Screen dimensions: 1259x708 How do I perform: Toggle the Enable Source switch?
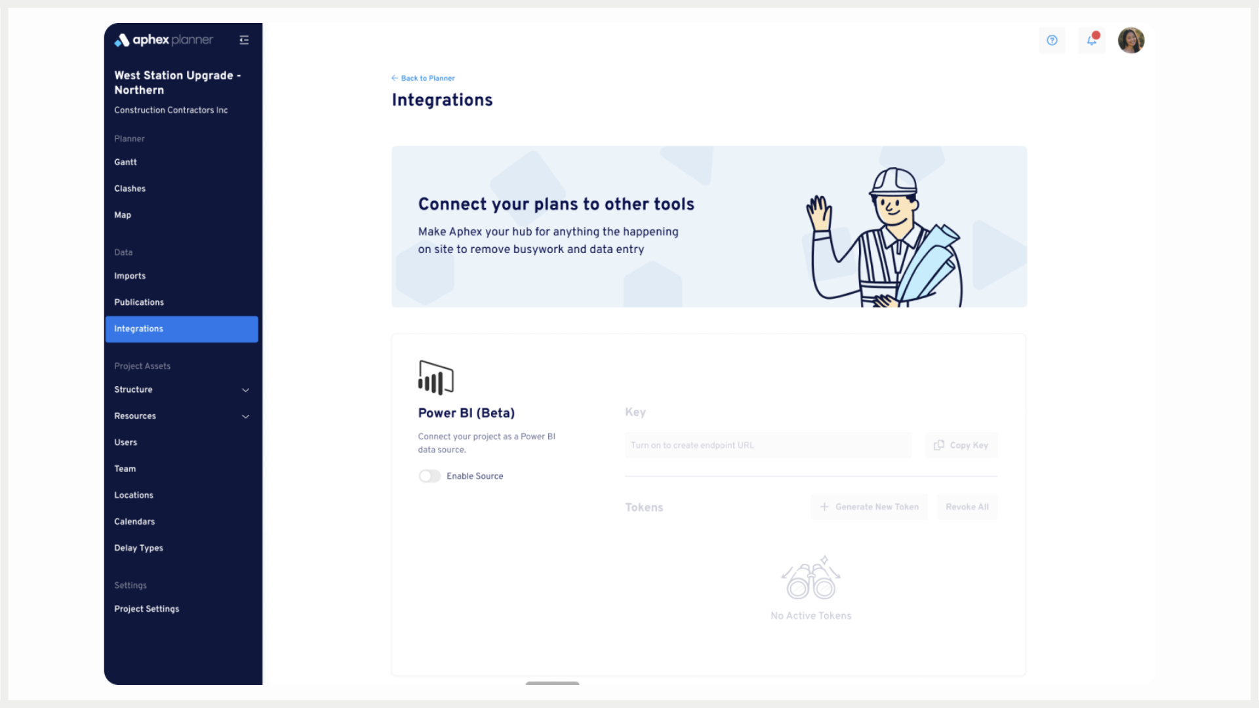click(429, 477)
